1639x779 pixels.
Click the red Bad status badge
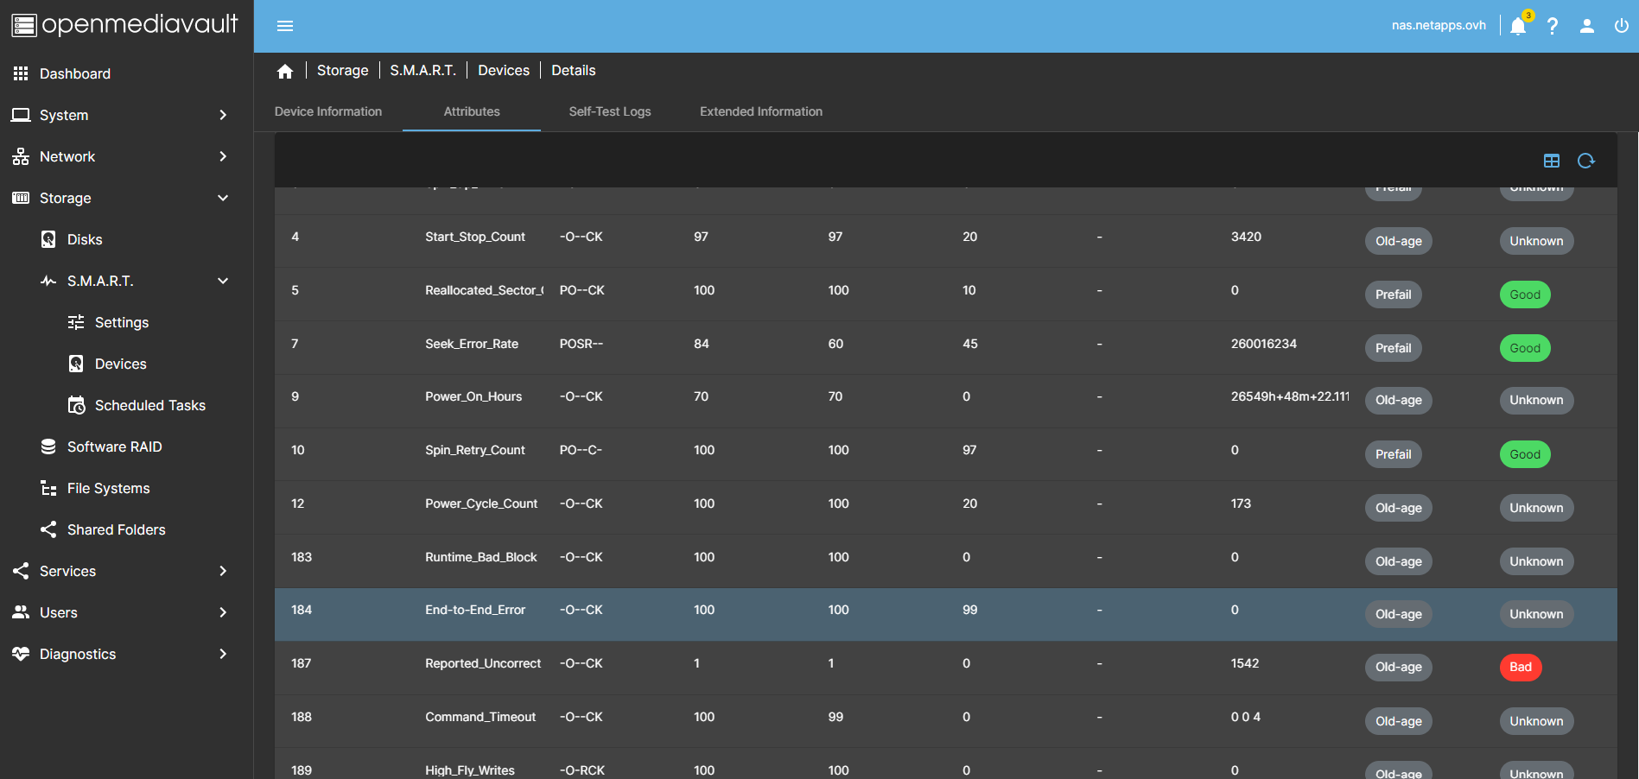(x=1521, y=667)
